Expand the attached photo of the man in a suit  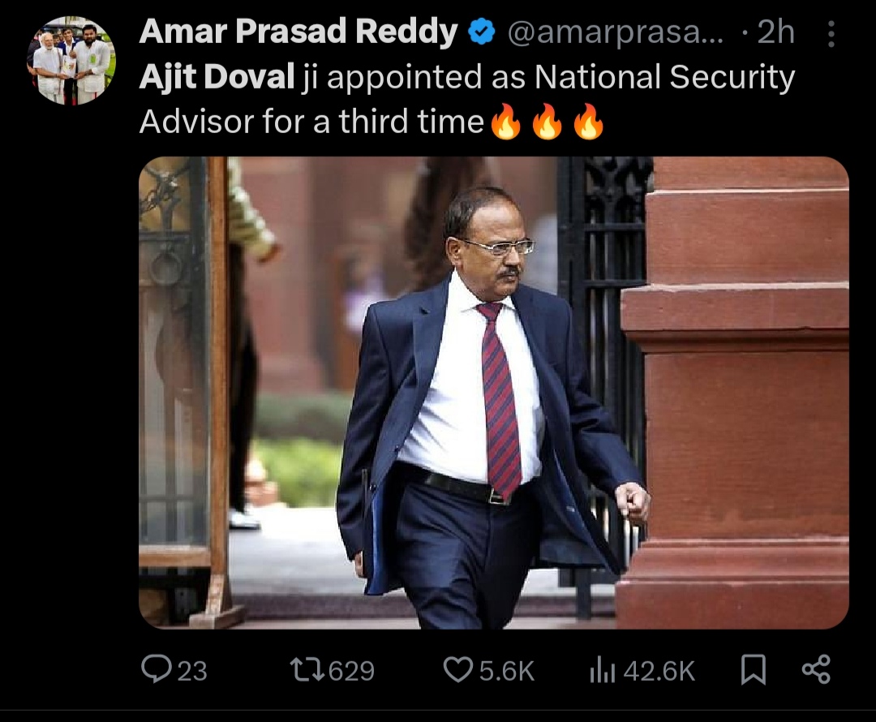pos(494,393)
